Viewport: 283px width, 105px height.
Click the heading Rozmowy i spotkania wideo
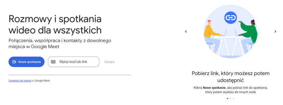coord(55,24)
